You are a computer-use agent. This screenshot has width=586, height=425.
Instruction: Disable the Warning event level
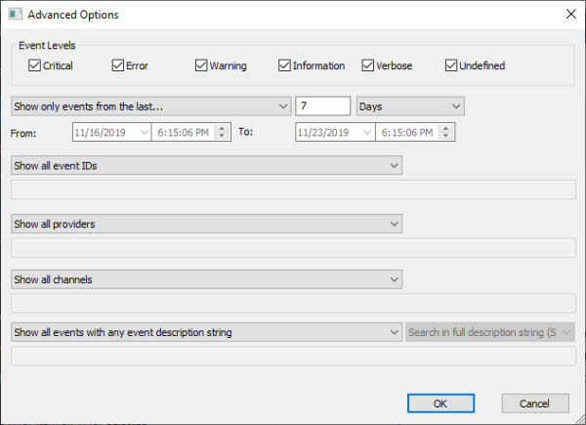pos(201,66)
